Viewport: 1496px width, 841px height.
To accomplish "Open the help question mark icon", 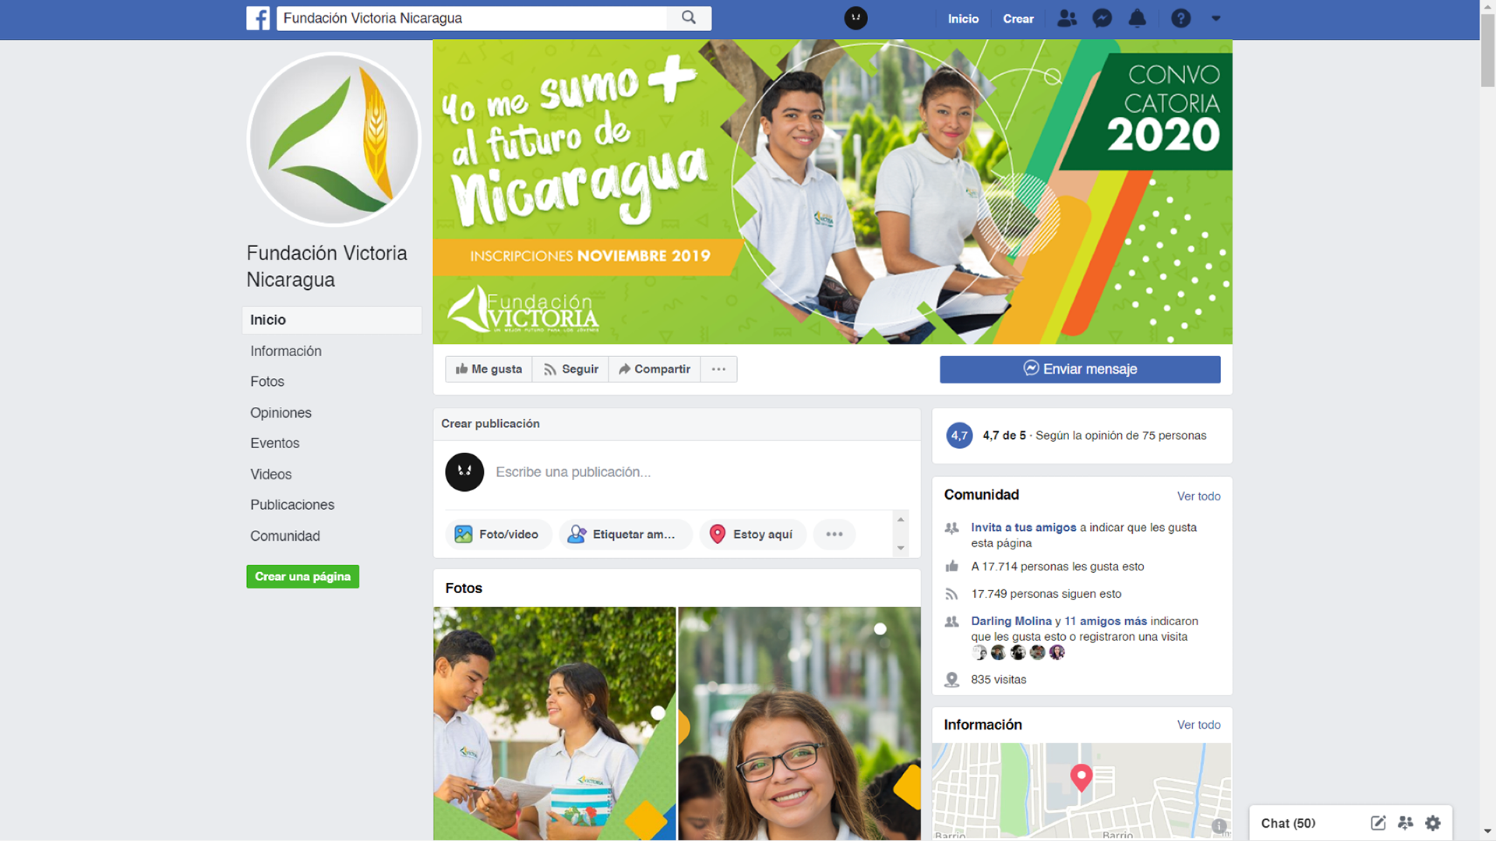I will pos(1180,18).
